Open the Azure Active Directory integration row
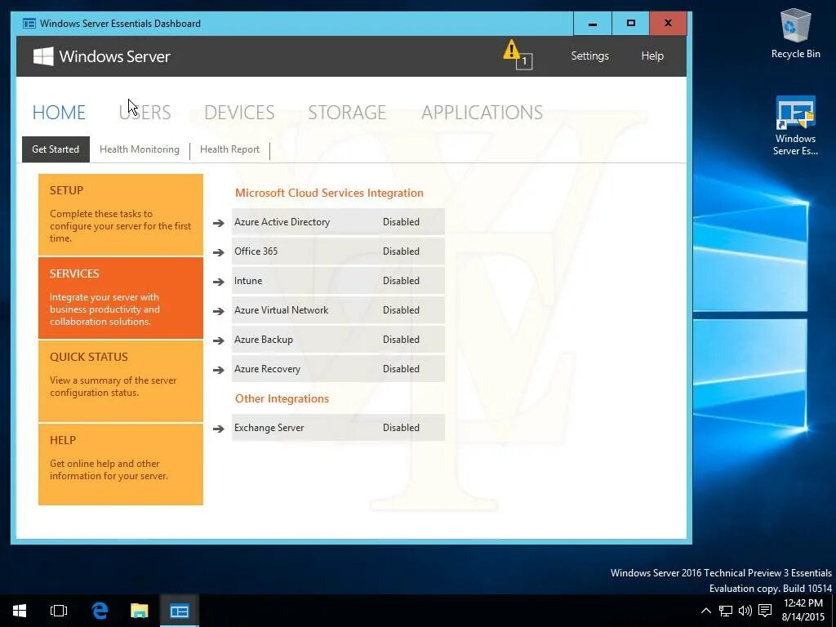 pos(338,222)
